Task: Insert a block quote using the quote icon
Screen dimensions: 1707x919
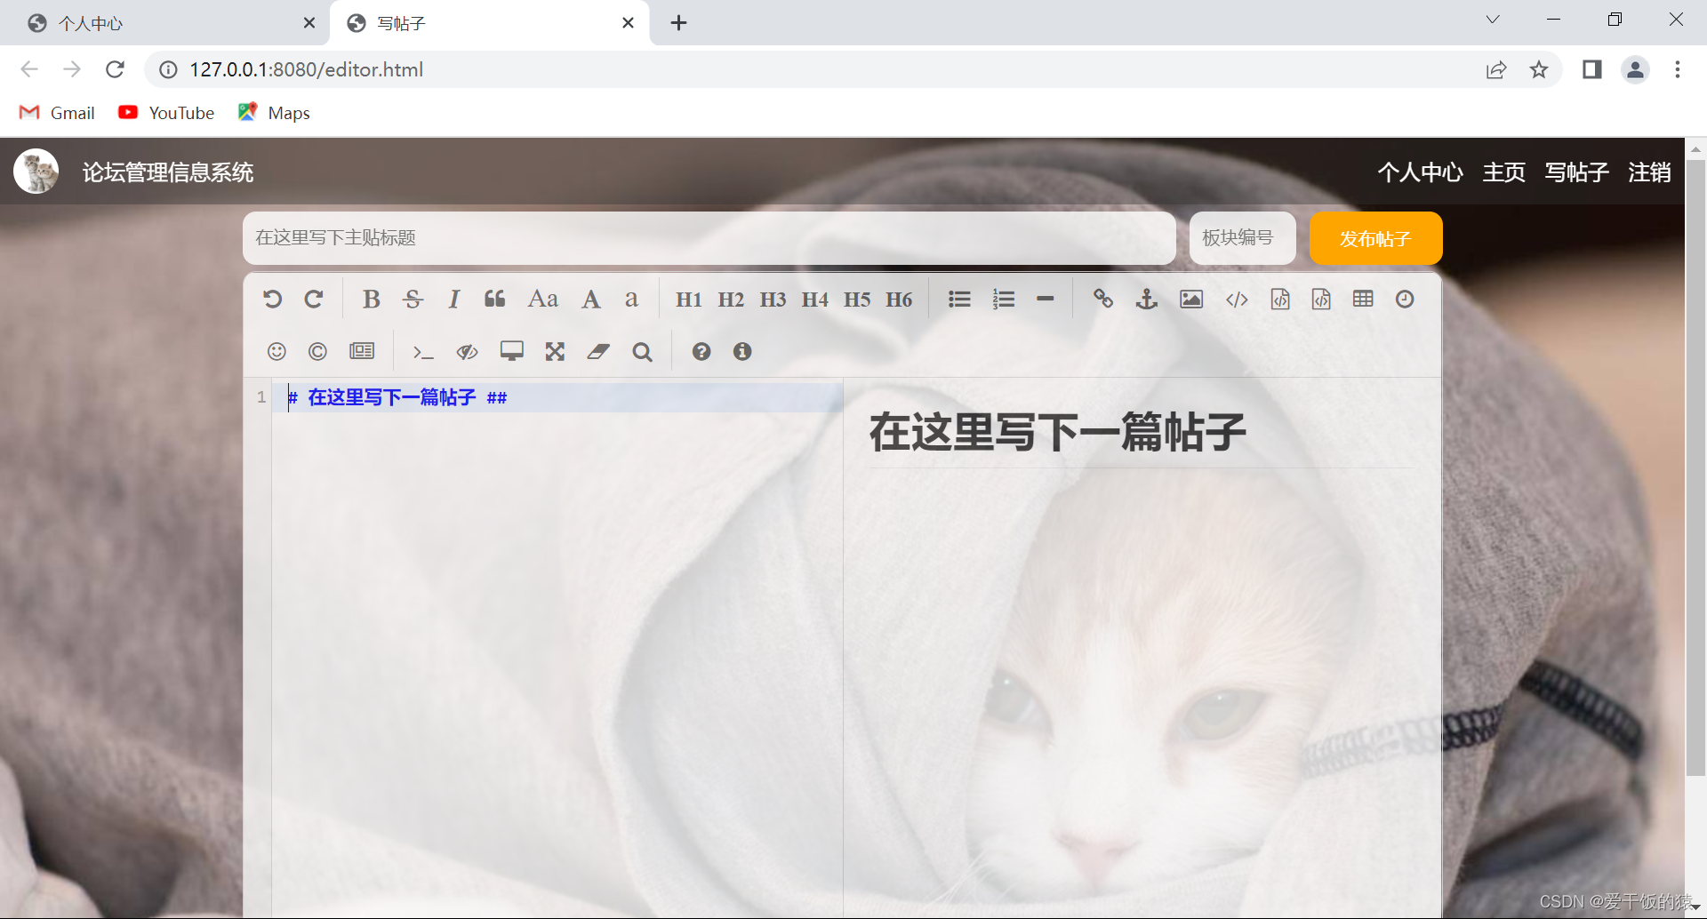Action: 495,300
